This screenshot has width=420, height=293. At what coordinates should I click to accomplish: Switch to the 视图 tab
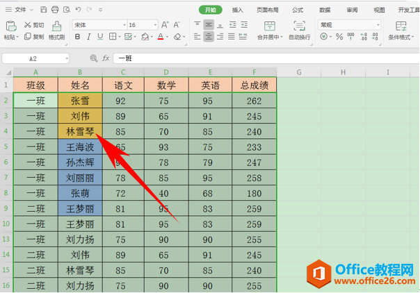coord(379,10)
